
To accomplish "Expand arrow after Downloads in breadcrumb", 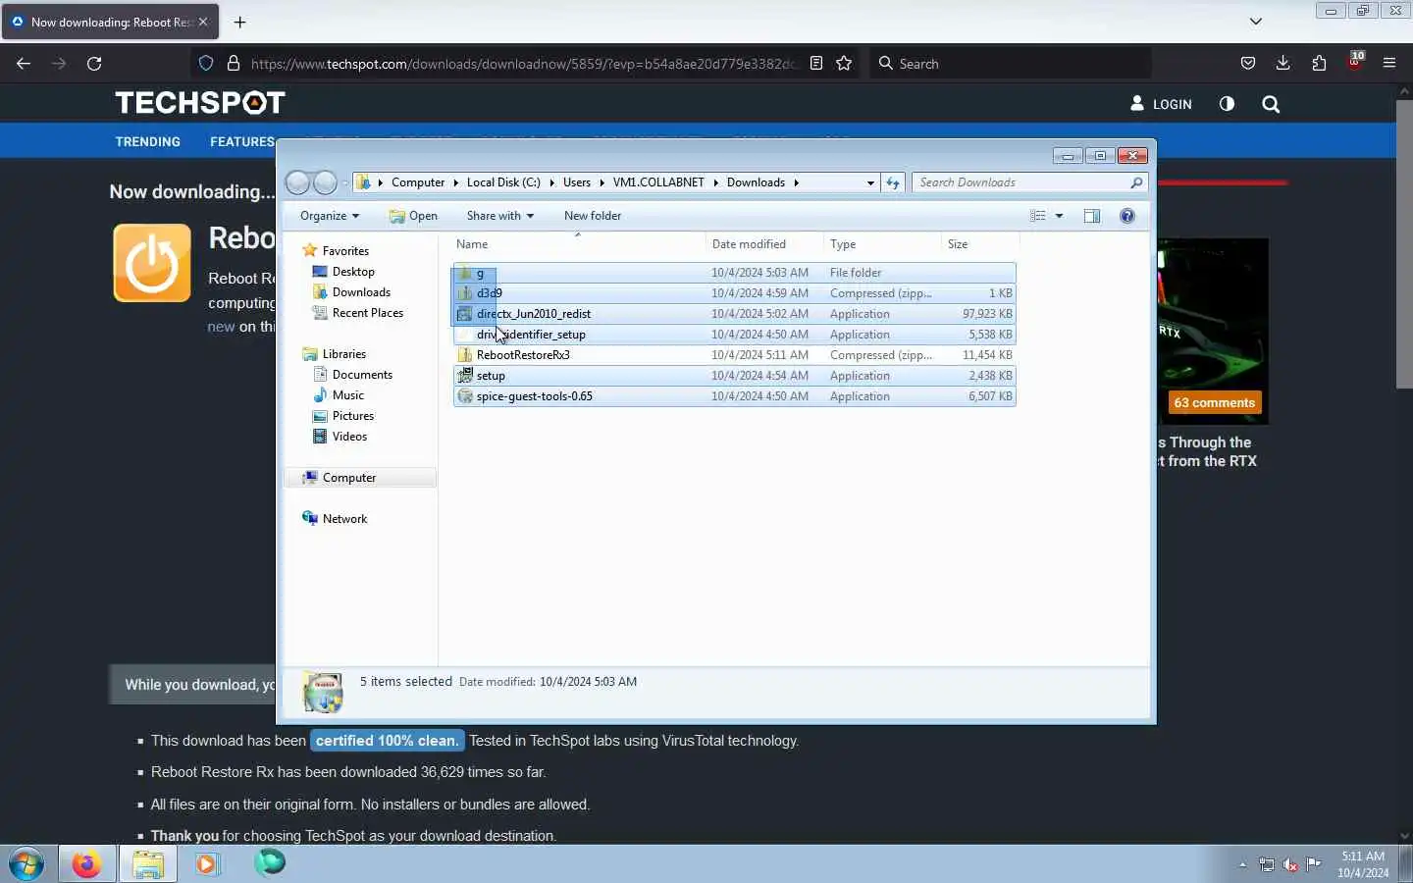I will coord(797,182).
